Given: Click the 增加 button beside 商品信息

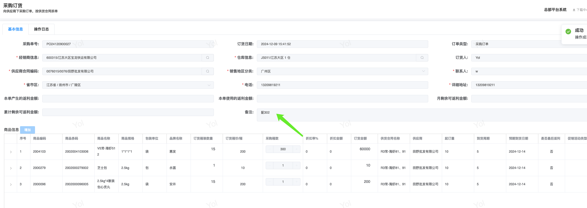Looking at the screenshot, I should coord(28,130).
